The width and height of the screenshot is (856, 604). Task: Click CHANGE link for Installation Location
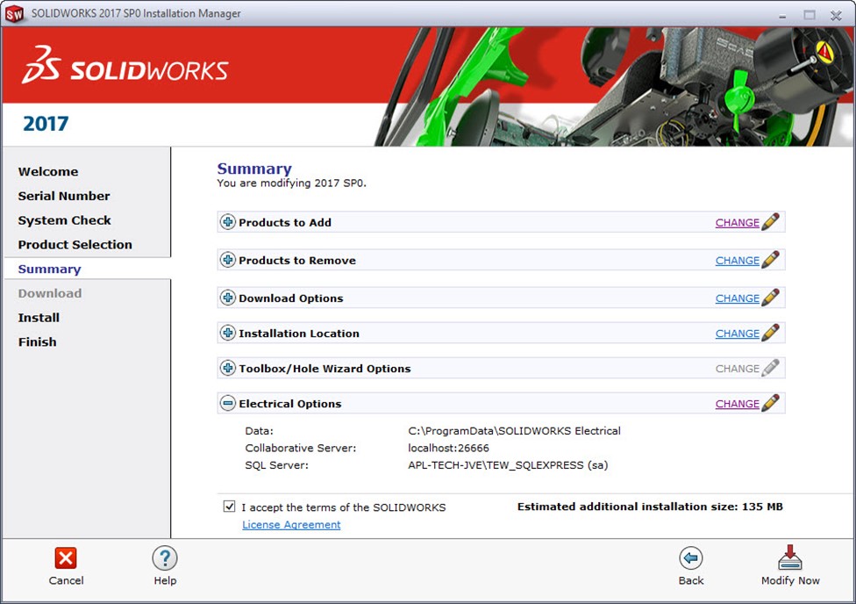[737, 334]
